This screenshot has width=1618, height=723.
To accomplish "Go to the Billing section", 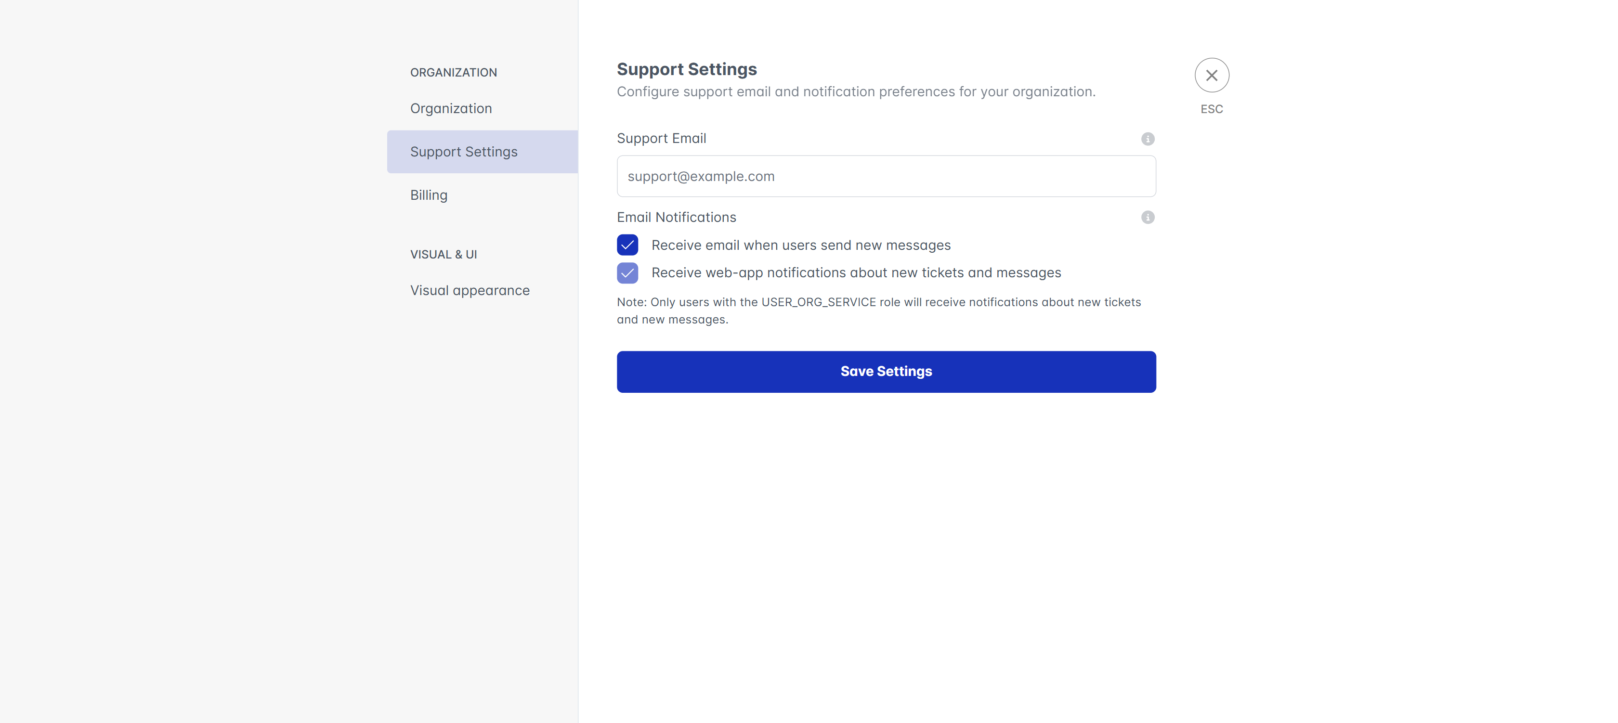I will tap(429, 195).
